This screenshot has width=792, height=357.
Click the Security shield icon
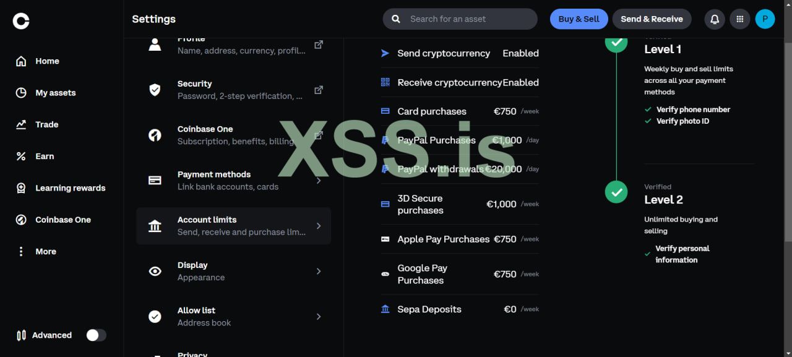pos(155,90)
